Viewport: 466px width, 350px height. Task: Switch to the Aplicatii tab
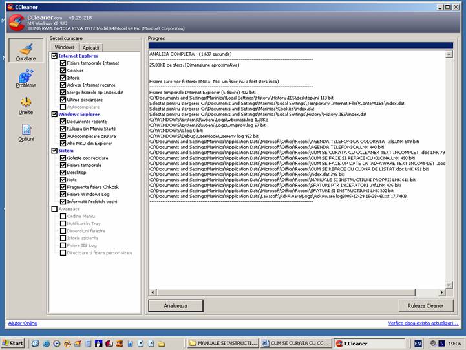pos(90,48)
